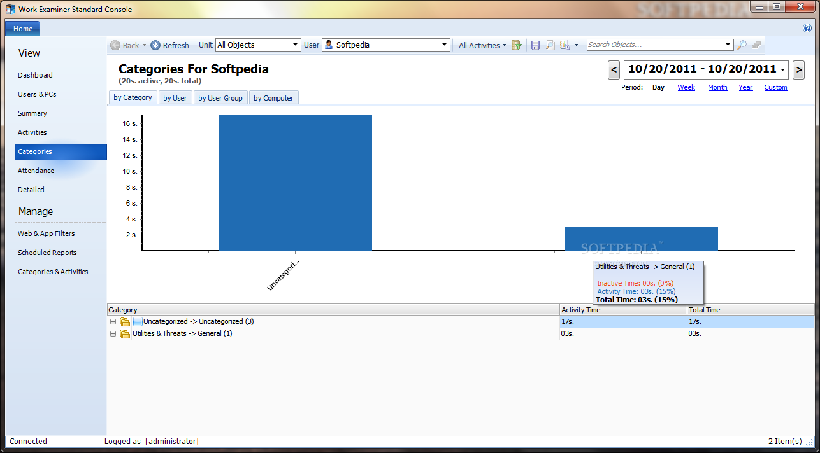The width and height of the screenshot is (820, 453).
Task: Go to the next date period
Action: coord(798,69)
